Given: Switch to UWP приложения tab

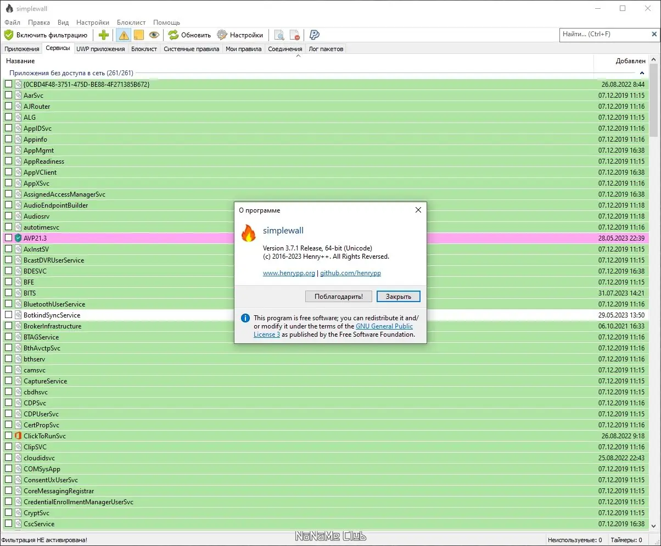Looking at the screenshot, I should pyautogui.click(x=100, y=49).
